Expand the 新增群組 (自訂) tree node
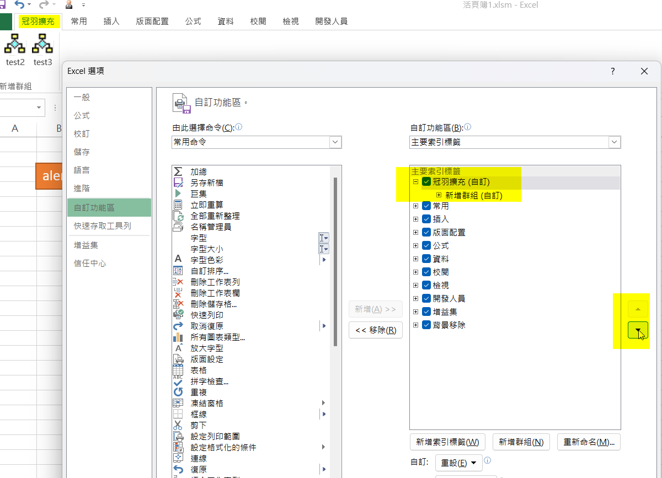 pyautogui.click(x=439, y=195)
